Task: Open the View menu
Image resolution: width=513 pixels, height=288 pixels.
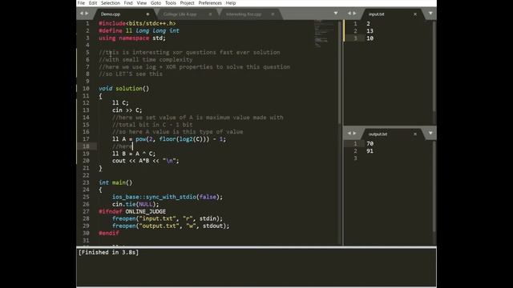Action: (142, 3)
